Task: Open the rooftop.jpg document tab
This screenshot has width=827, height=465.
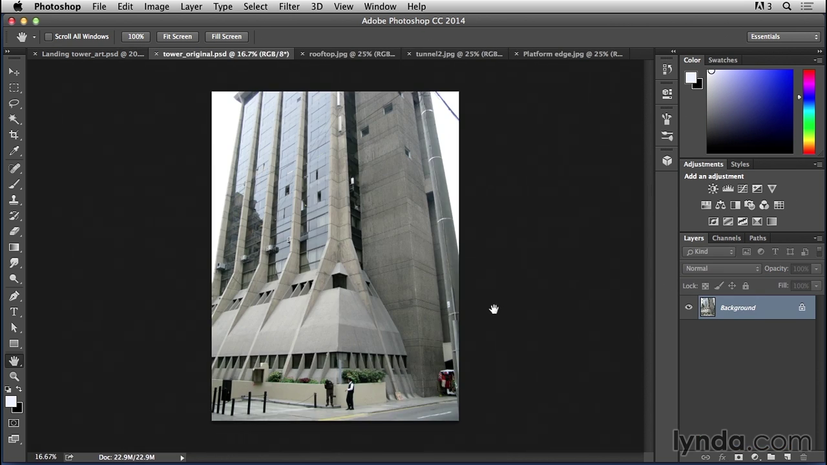Action: 351,54
